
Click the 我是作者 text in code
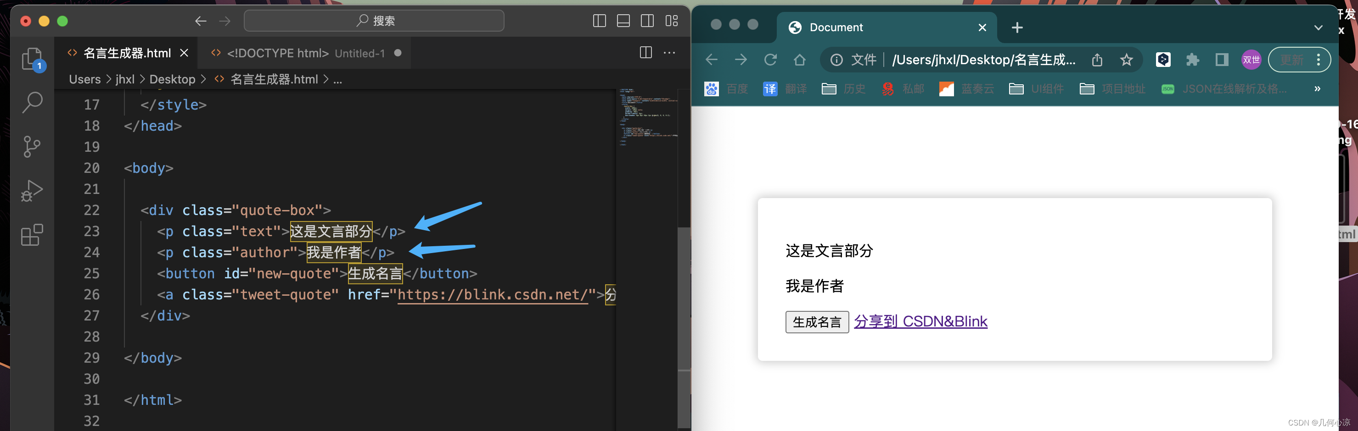[334, 253]
